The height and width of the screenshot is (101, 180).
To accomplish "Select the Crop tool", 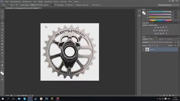I will point(2,23).
